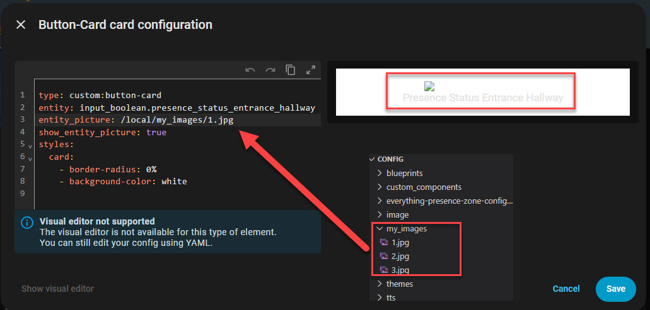Click the broken image icon in the card preview
The width and height of the screenshot is (650, 310).
point(430,87)
